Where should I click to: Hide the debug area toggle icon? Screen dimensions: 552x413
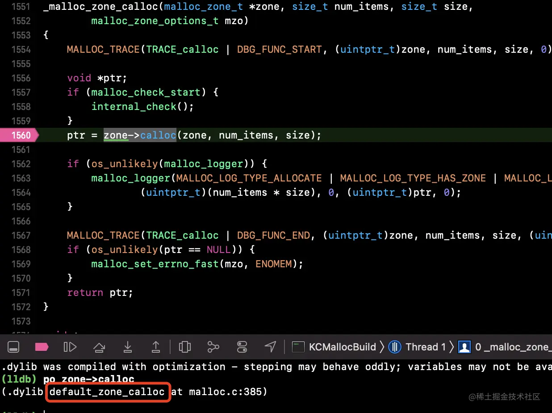[x=13, y=347]
